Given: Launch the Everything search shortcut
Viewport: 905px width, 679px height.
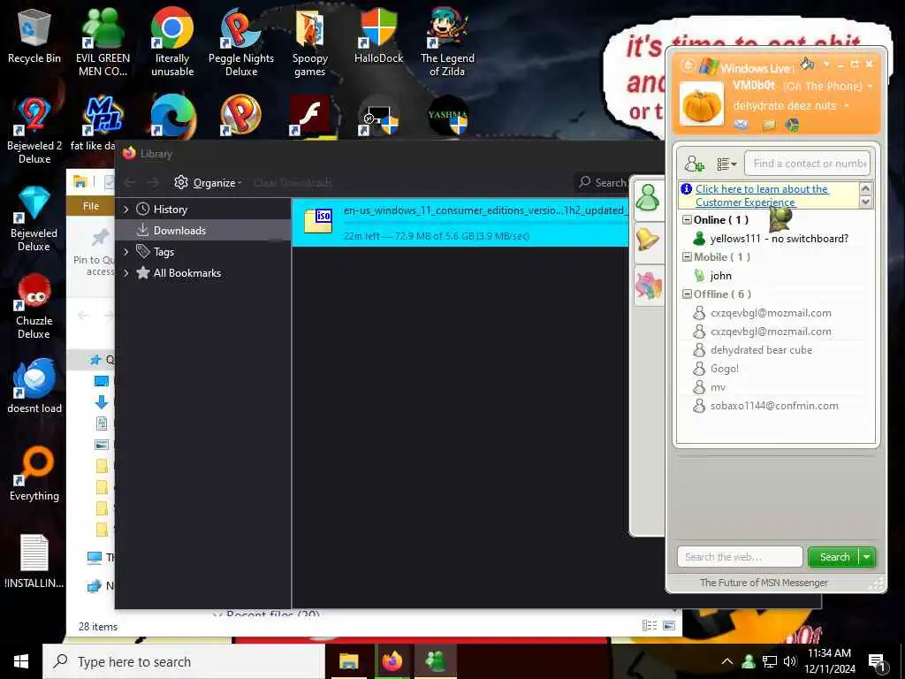Looking at the screenshot, I should 34,474.
